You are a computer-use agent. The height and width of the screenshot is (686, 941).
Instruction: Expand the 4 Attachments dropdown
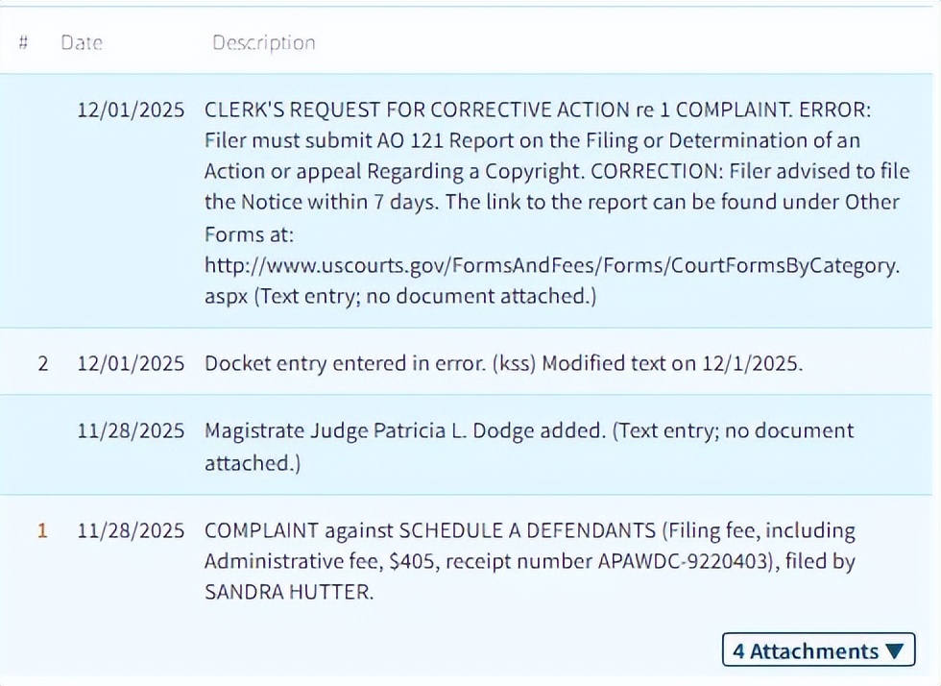click(x=818, y=650)
